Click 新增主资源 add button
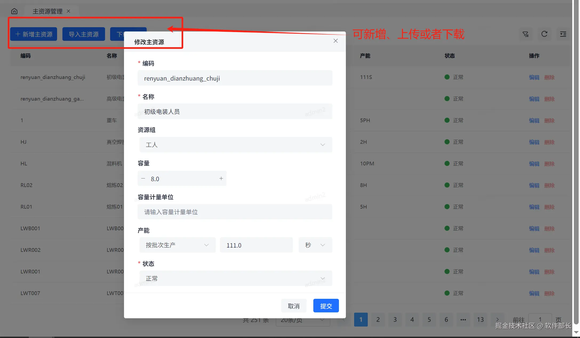The height and width of the screenshot is (338, 580). (x=34, y=34)
